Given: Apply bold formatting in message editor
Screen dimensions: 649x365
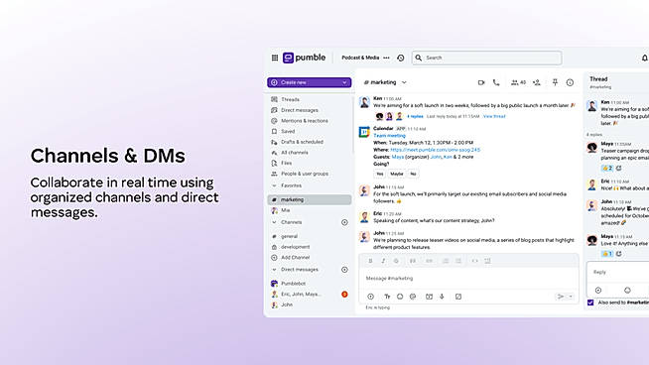Looking at the screenshot, I should (370, 261).
